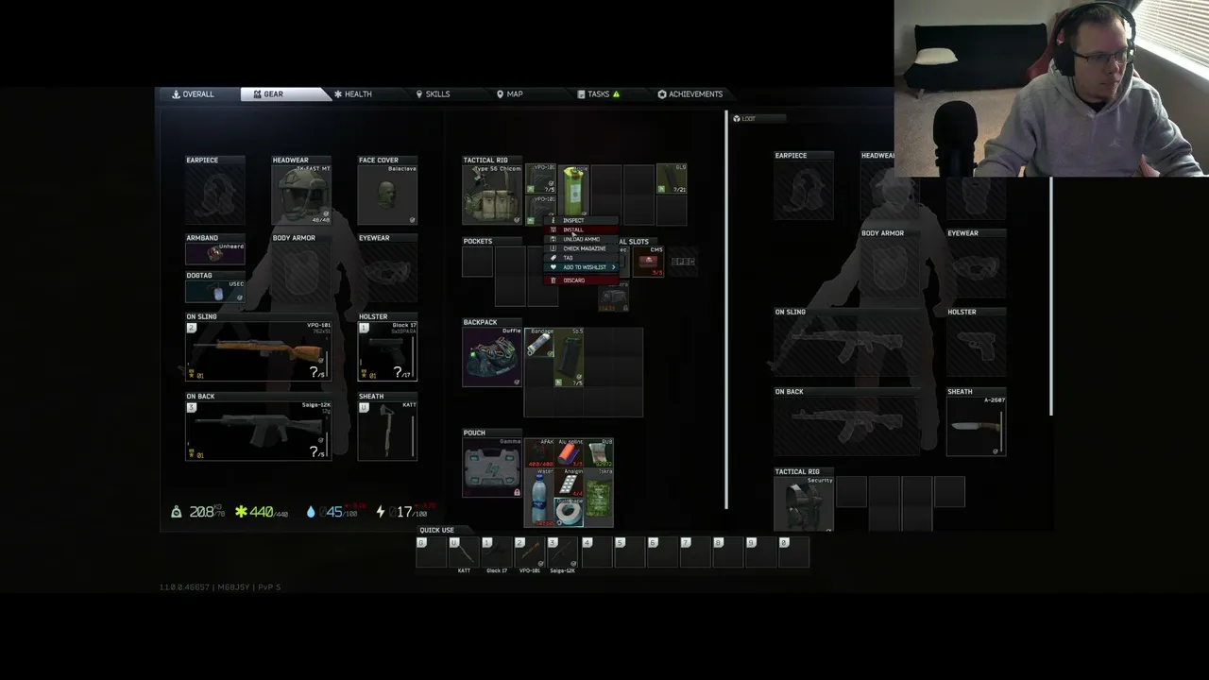The height and width of the screenshot is (680, 1209).
Task: Select the Bandage in the backpack
Action: [x=541, y=343]
